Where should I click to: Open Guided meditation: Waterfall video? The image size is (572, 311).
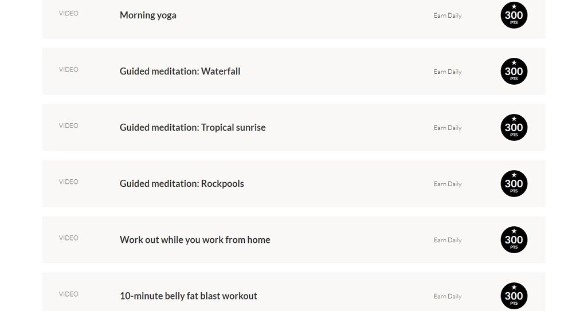pos(180,72)
